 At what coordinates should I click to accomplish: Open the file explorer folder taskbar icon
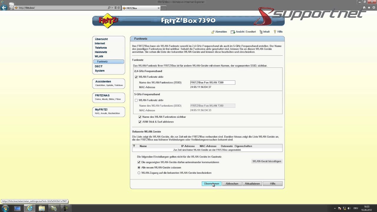pos(42,208)
